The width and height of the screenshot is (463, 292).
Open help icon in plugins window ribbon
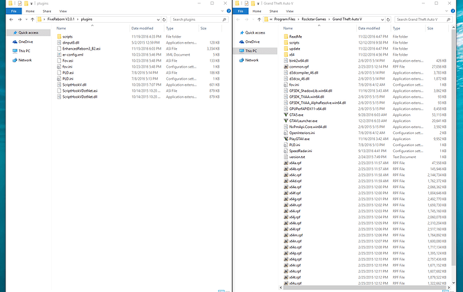[x=229, y=11]
